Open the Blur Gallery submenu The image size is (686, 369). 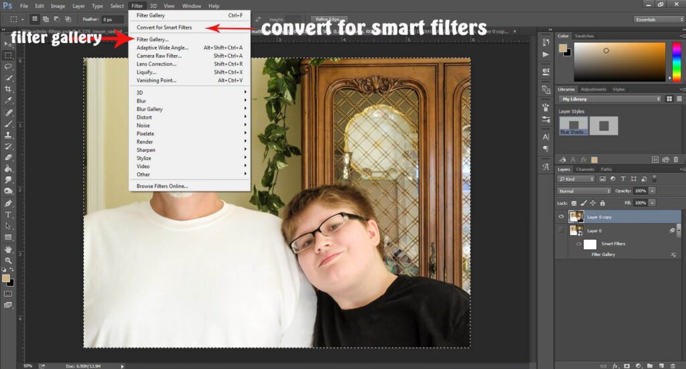pos(149,109)
